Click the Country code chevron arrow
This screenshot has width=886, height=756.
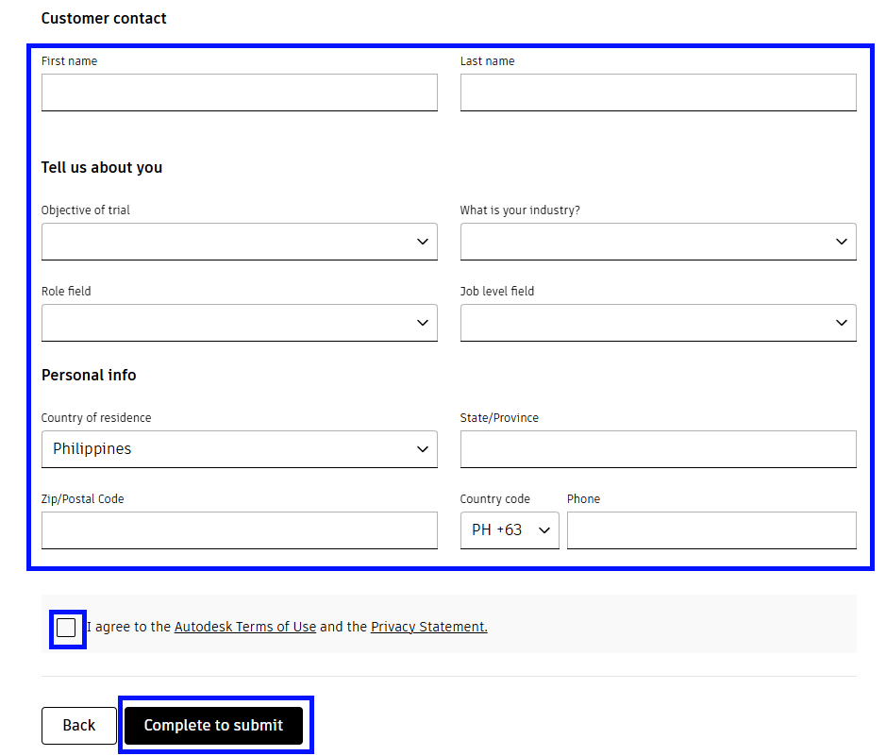click(544, 531)
